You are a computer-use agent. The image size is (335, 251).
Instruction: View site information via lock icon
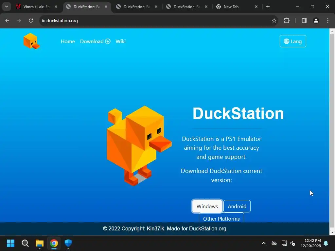coord(43,21)
